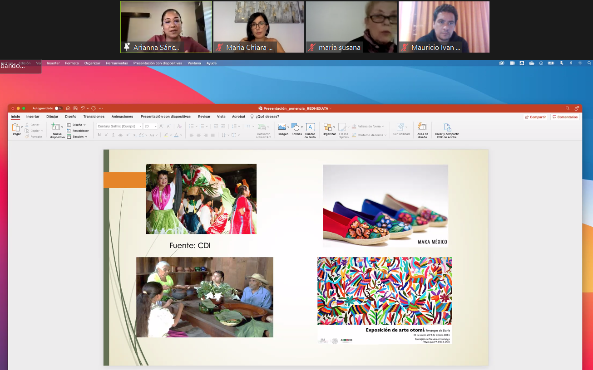
Task: Click Crear y compartir PDF de Adobe
Action: [x=447, y=130]
